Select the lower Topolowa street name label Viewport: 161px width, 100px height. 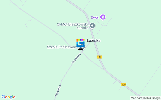point(58,90)
